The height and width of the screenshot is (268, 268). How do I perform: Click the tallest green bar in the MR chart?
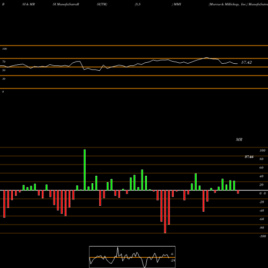(x=85, y=170)
